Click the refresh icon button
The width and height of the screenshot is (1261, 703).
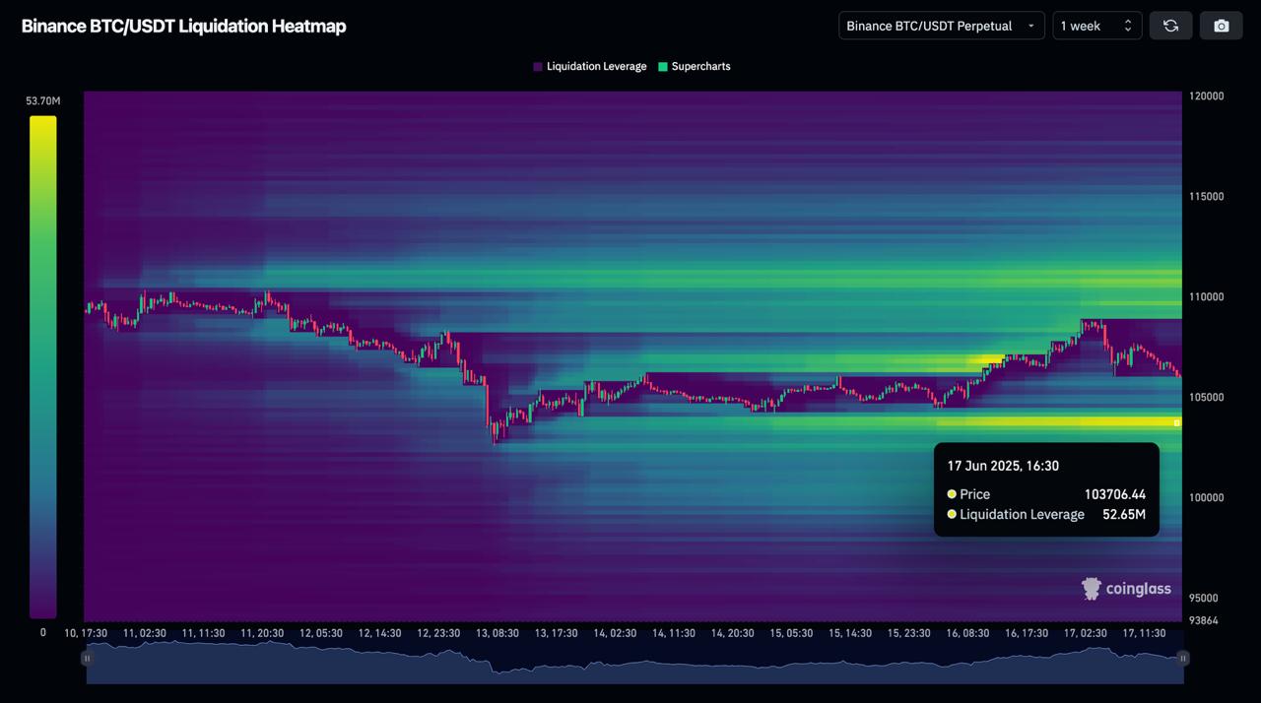[x=1170, y=26]
